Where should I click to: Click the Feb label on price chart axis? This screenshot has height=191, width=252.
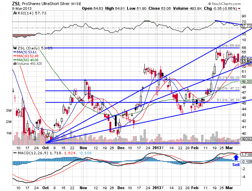click(195, 148)
